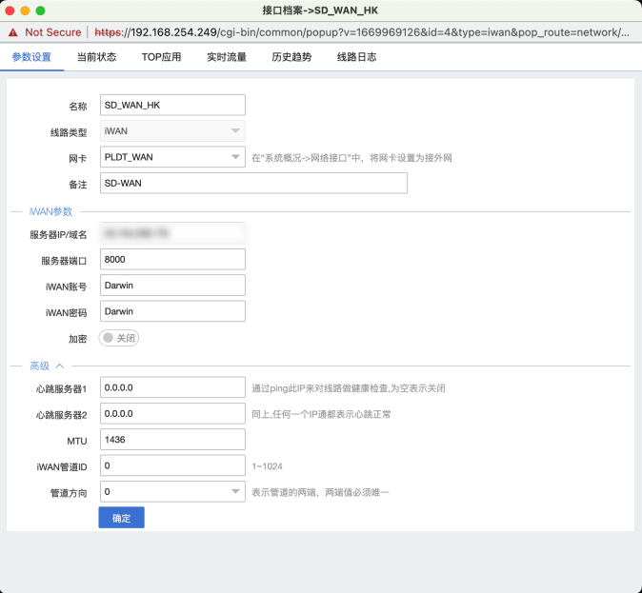The width and height of the screenshot is (642, 593).
Task: Open the 管道方向 dropdown
Action: coord(172,491)
